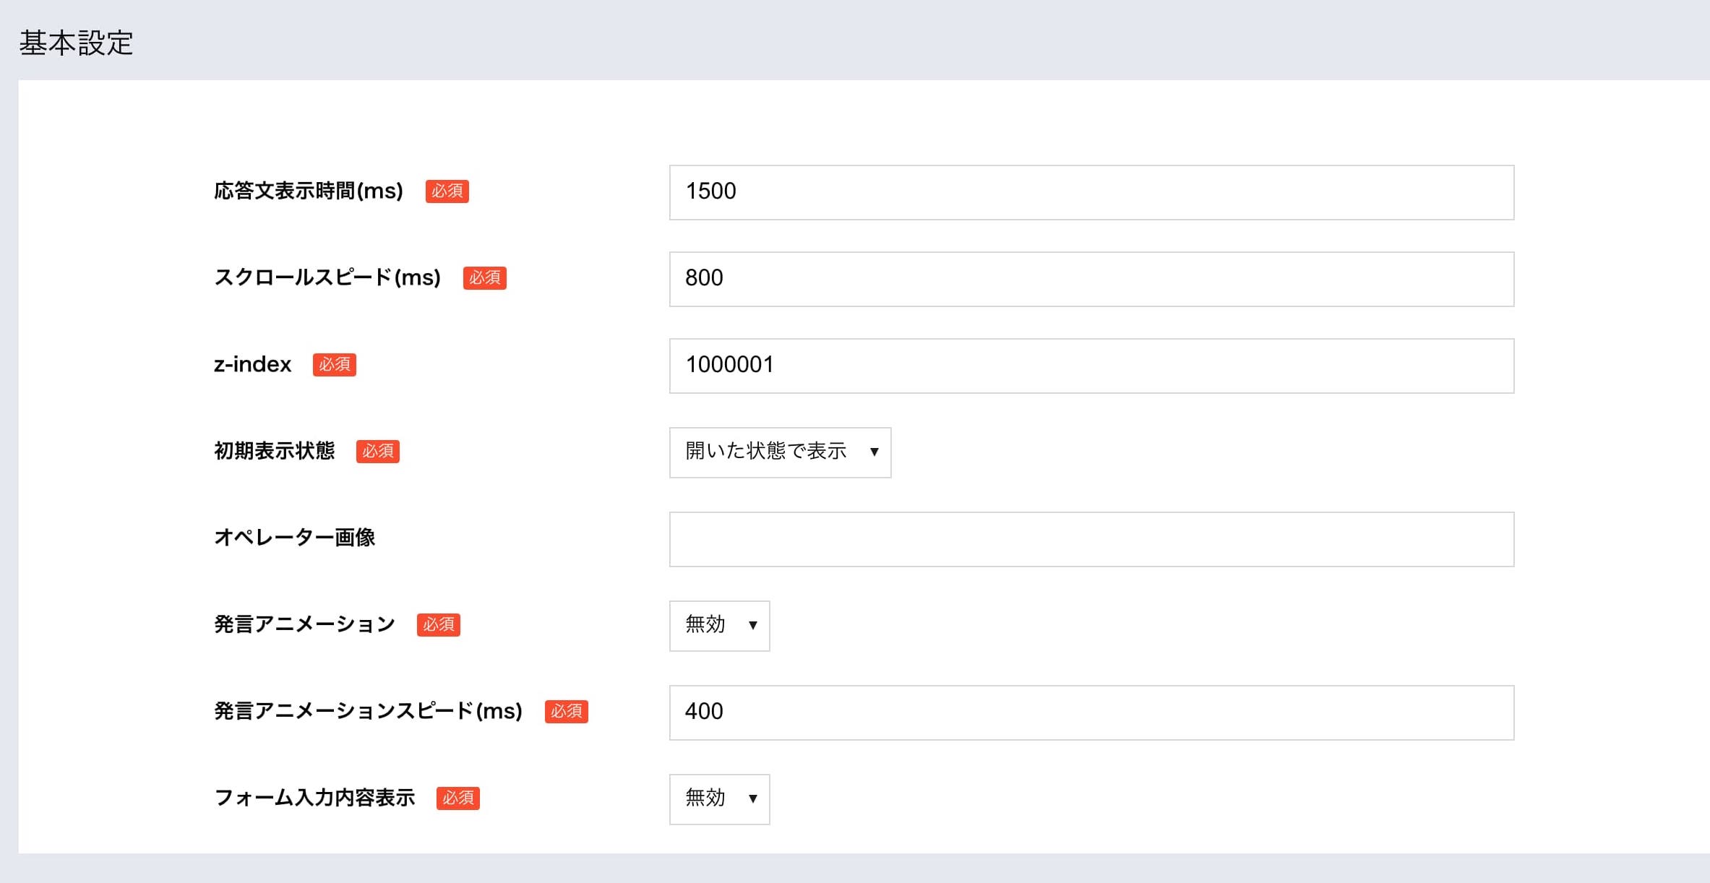Click the オペレーター画像 label text
The image size is (1710, 883).
pyautogui.click(x=296, y=538)
